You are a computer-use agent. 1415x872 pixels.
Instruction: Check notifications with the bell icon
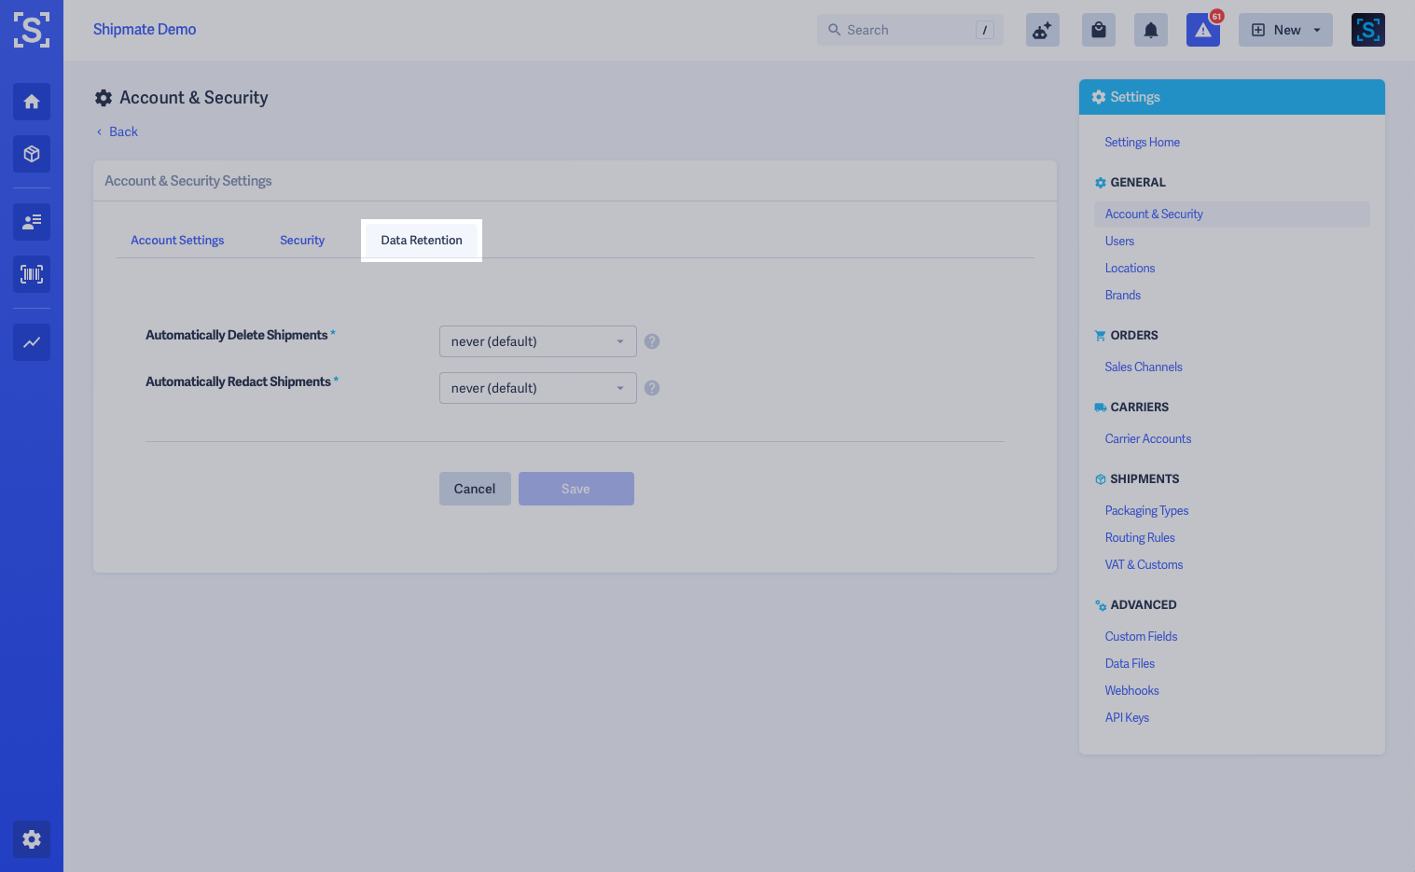click(x=1150, y=29)
